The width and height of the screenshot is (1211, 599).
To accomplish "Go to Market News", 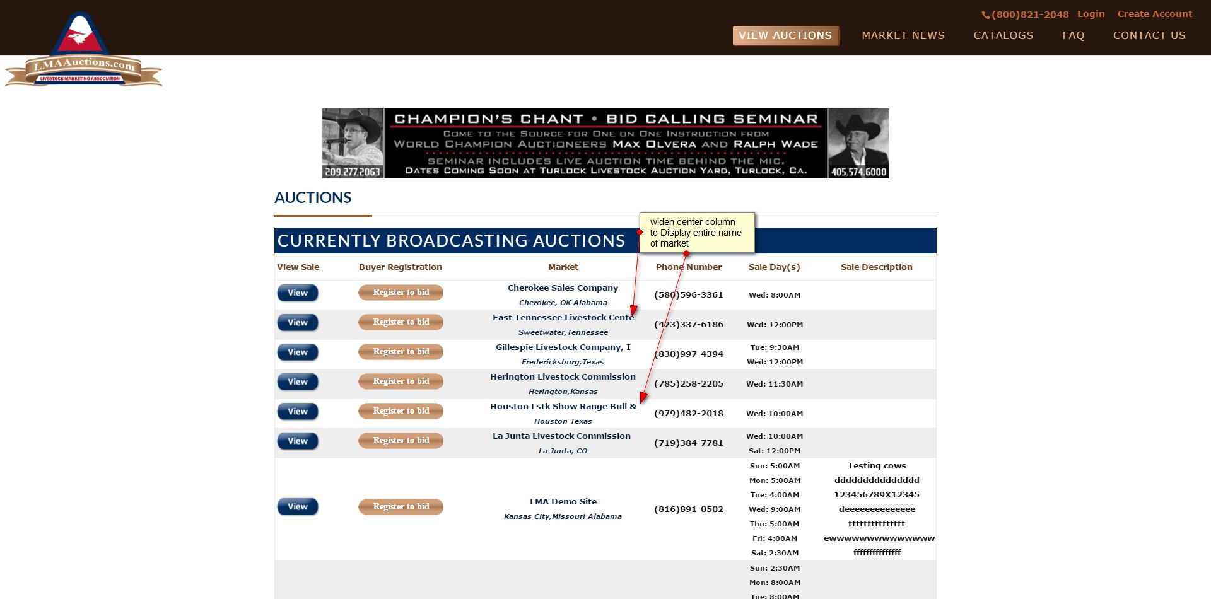I will (903, 35).
